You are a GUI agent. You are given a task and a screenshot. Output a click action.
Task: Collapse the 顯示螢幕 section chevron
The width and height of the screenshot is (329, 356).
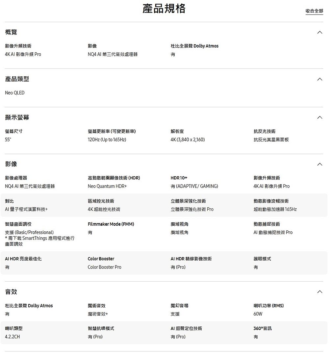(319, 117)
